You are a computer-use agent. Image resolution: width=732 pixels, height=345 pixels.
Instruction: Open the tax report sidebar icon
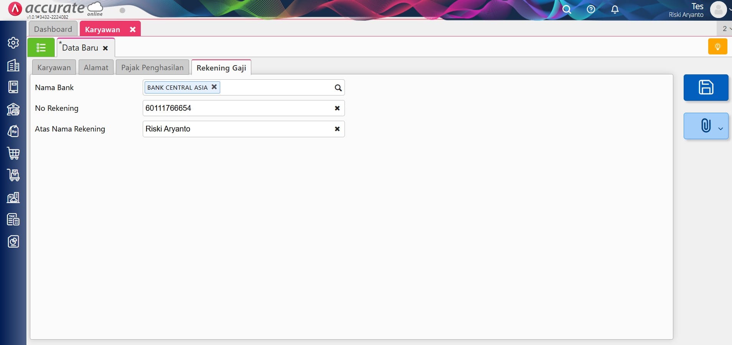(13, 220)
